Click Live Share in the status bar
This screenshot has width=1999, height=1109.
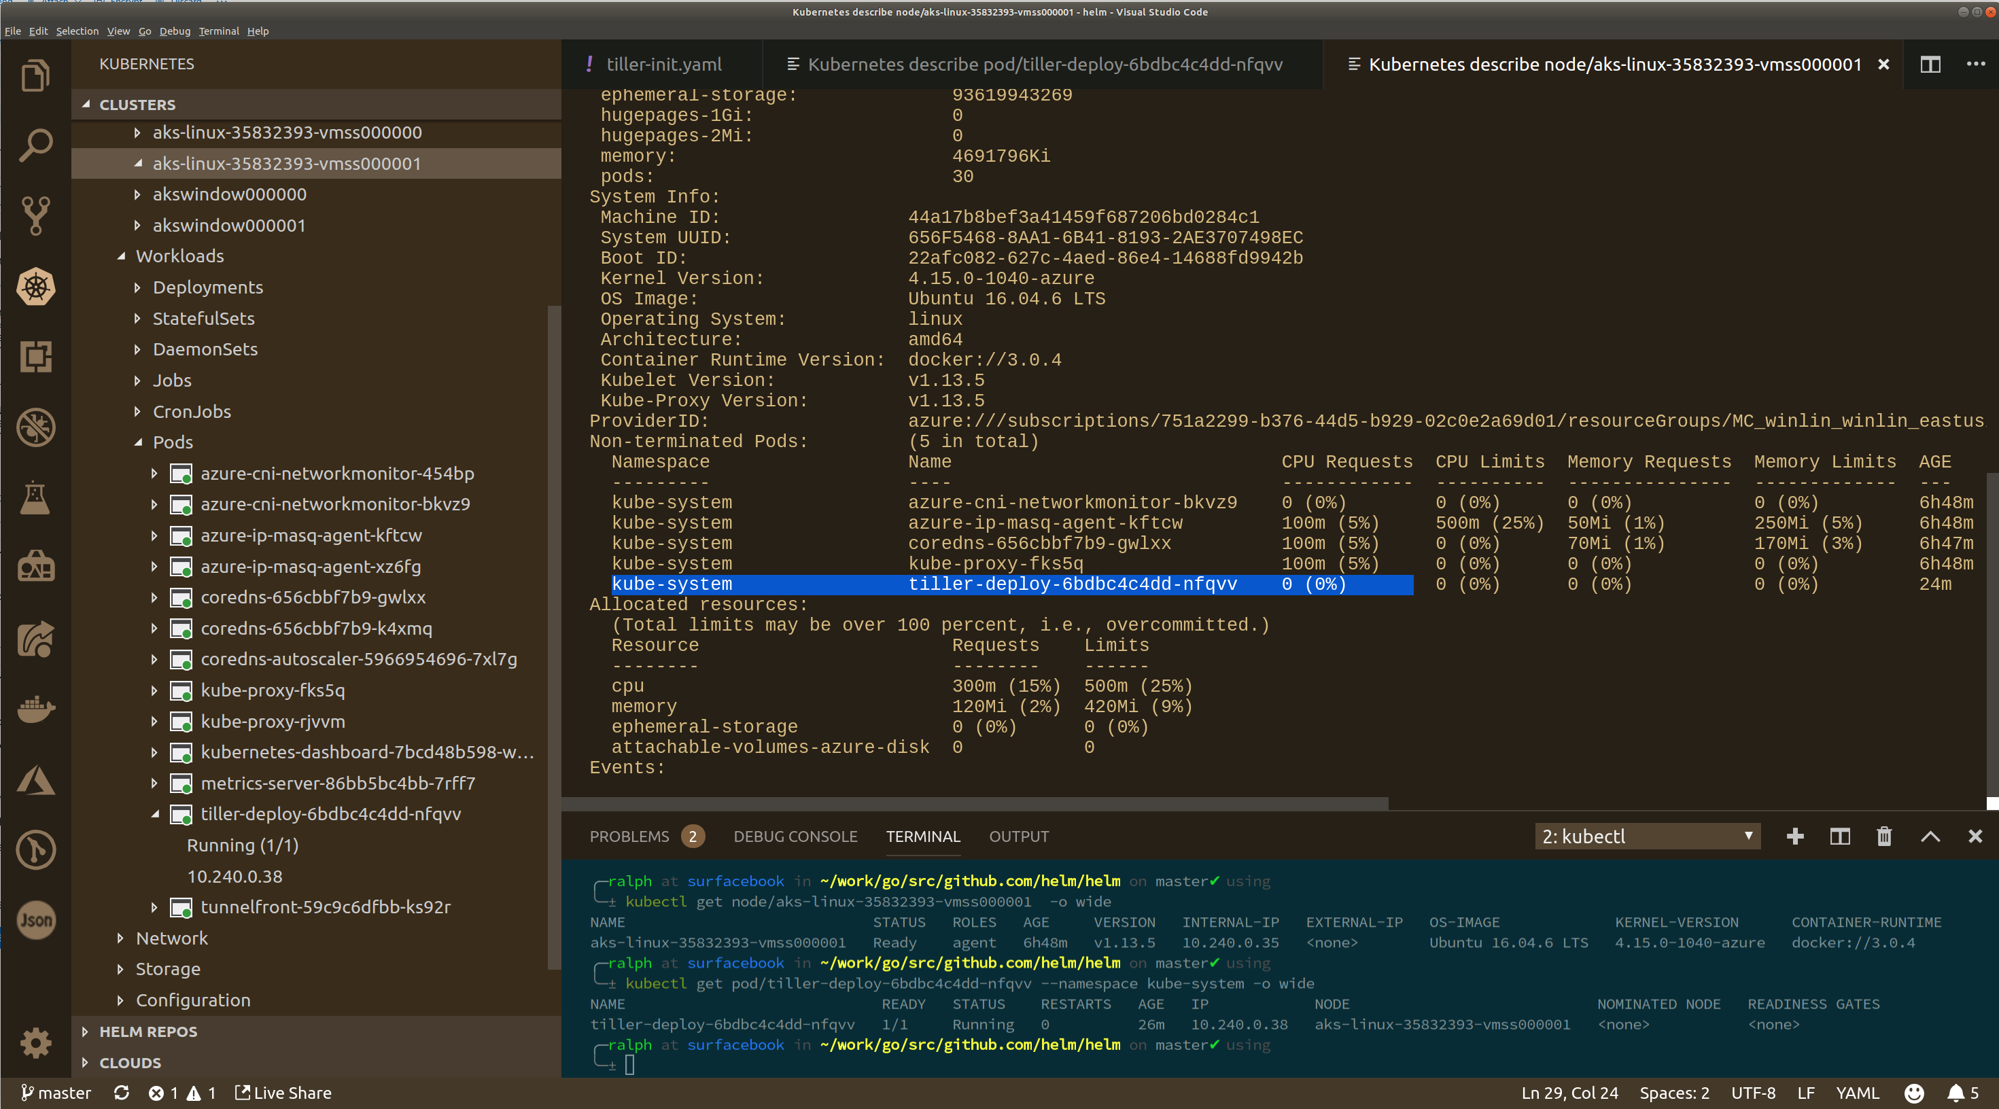tap(283, 1093)
